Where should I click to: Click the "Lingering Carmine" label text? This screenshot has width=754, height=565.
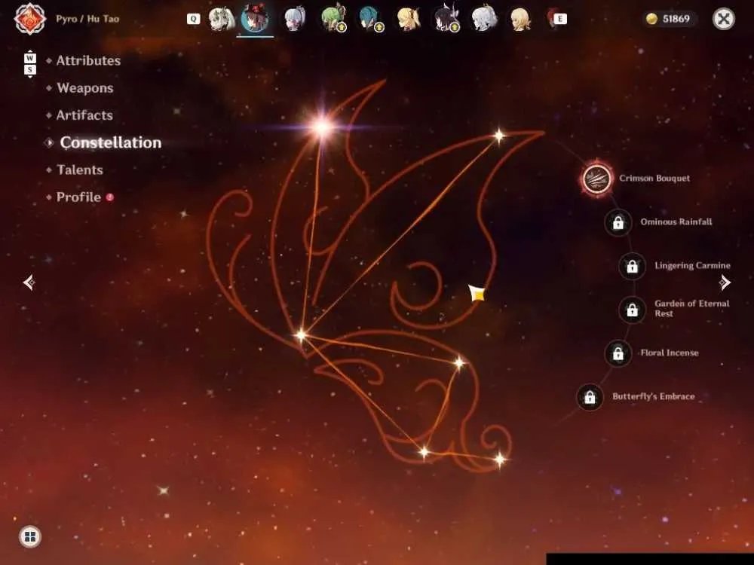[692, 266]
